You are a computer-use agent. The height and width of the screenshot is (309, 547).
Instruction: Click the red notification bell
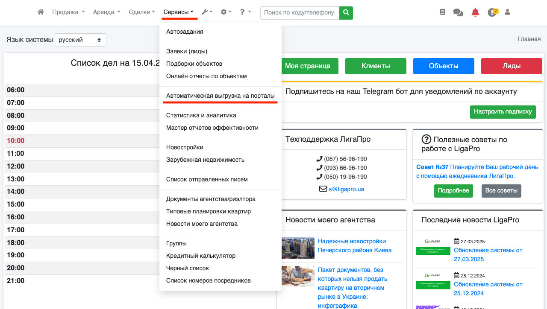pos(475,12)
